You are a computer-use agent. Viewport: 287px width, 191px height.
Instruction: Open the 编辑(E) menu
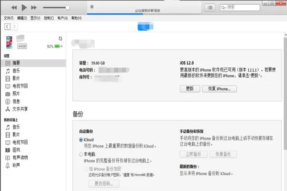pyautogui.click(x=22, y=18)
